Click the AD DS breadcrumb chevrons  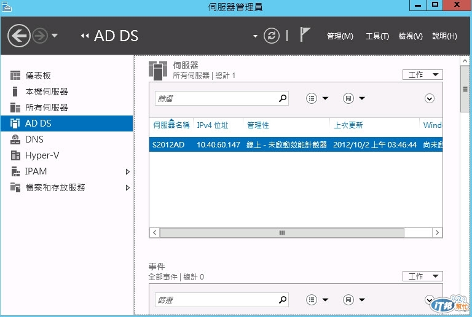85,36
